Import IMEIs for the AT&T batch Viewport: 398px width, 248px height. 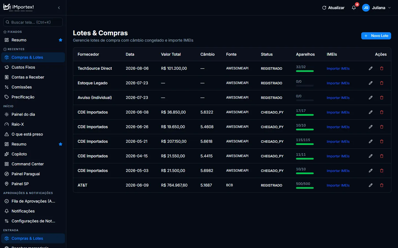coord(338,185)
